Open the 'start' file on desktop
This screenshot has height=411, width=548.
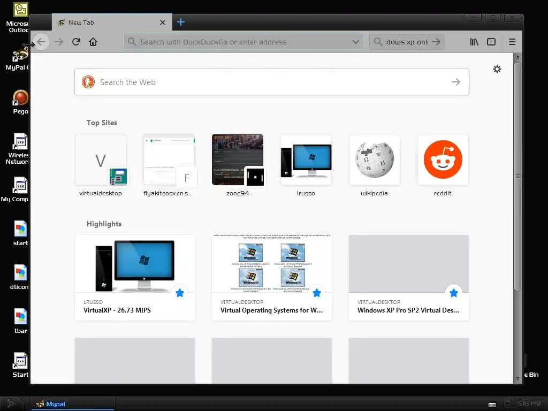click(20, 233)
